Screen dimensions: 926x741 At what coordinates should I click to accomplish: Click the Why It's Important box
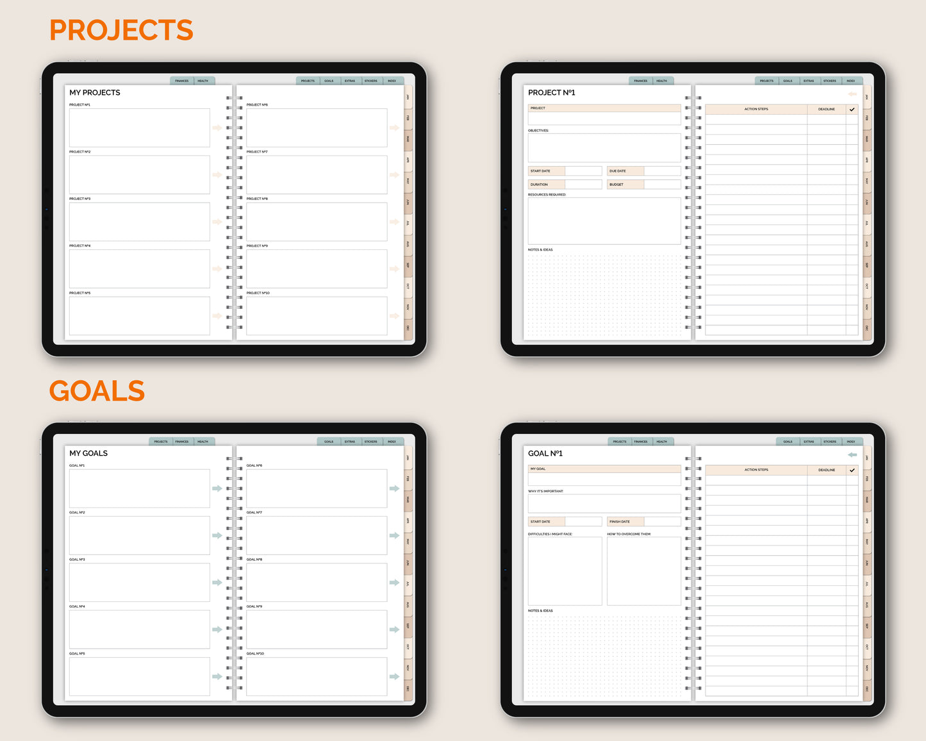point(604,504)
